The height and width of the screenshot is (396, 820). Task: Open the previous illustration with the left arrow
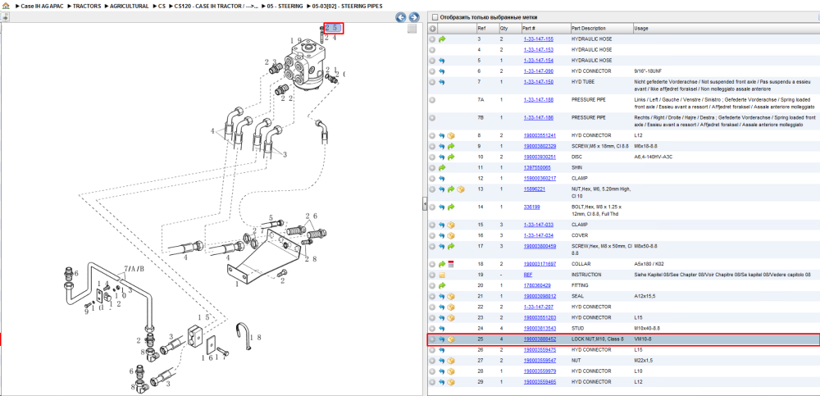click(x=401, y=17)
